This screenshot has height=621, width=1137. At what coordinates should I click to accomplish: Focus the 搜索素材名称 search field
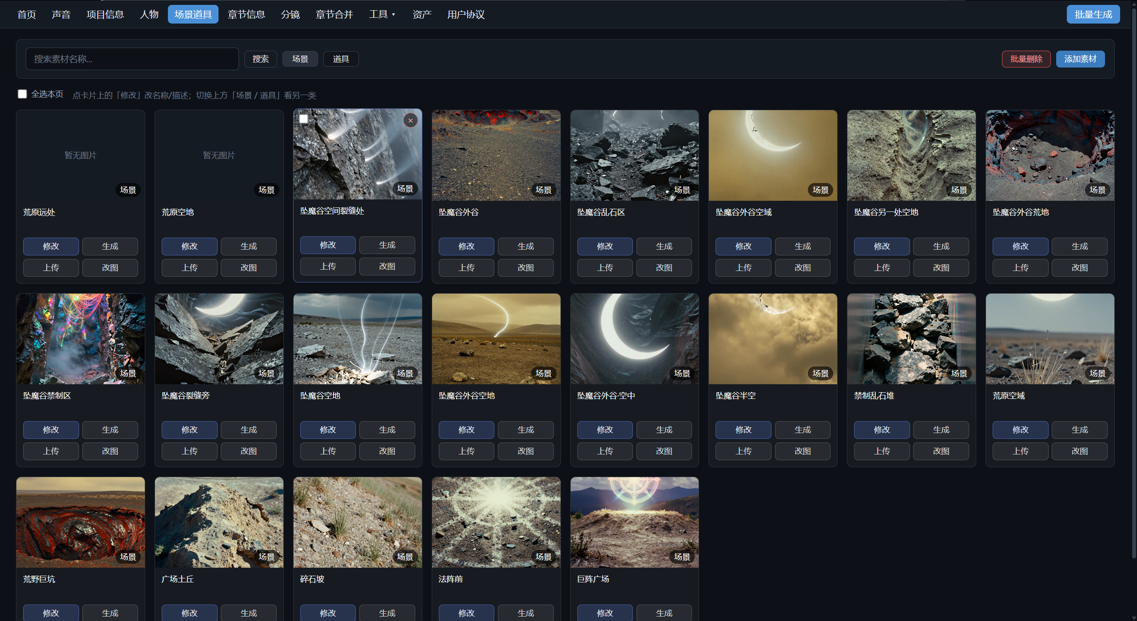132,59
